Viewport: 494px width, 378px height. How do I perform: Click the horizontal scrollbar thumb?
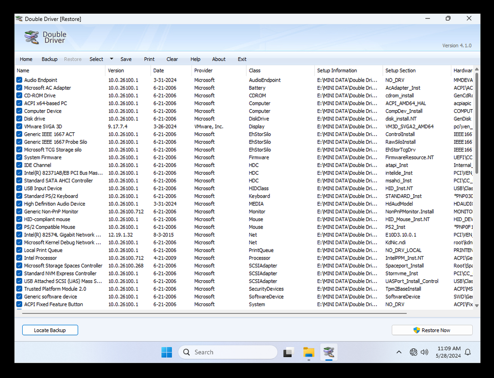(x=214, y=313)
